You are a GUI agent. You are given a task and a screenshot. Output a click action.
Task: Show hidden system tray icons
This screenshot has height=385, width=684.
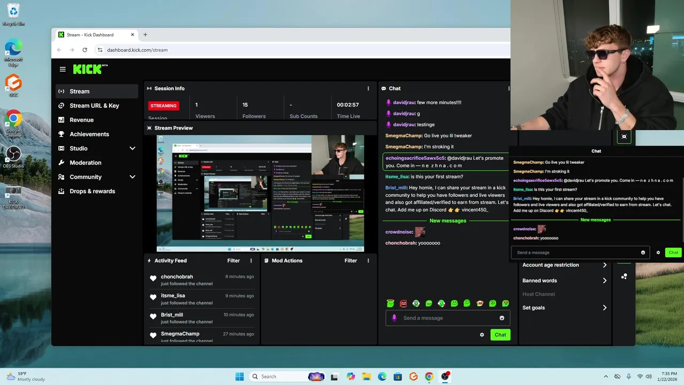click(x=605, y=376)
